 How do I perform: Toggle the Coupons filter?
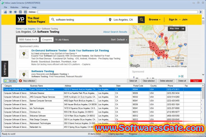click(x=47, y=40)
